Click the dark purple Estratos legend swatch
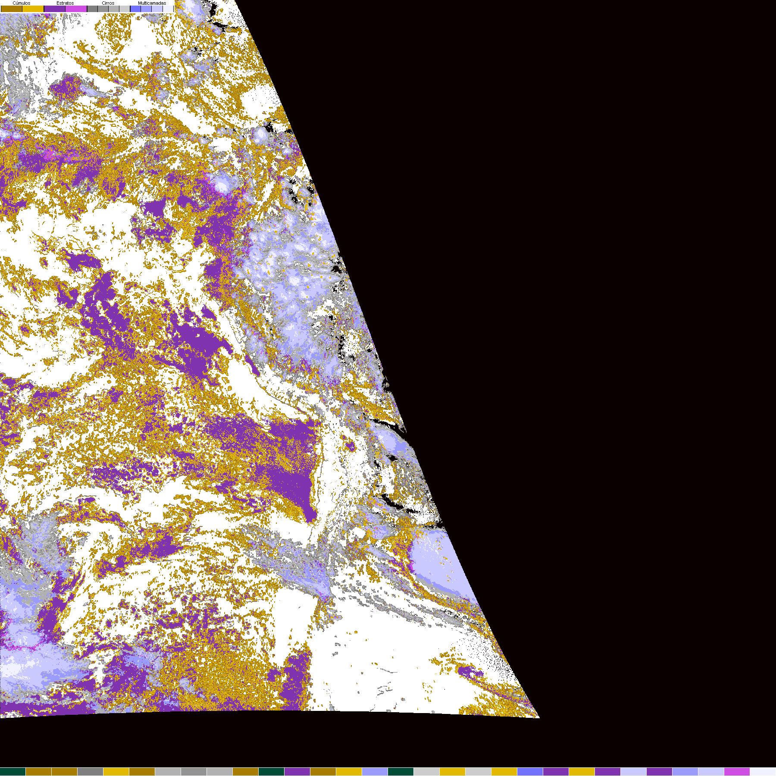This screenshot has height=776, width=776. 55,9
